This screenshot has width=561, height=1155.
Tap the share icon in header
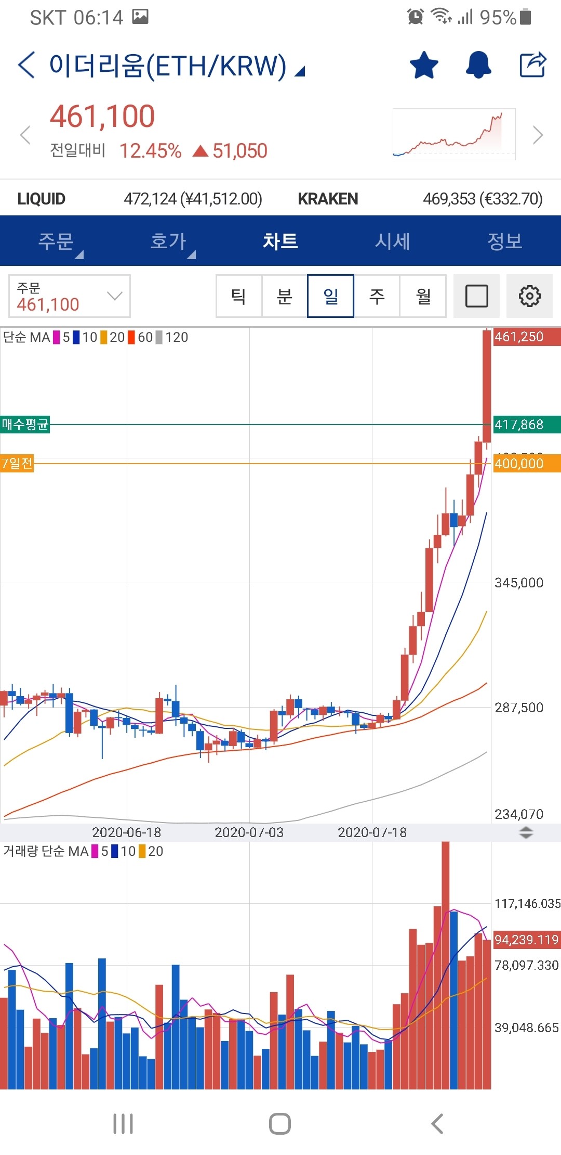click(x=533, y=65)
